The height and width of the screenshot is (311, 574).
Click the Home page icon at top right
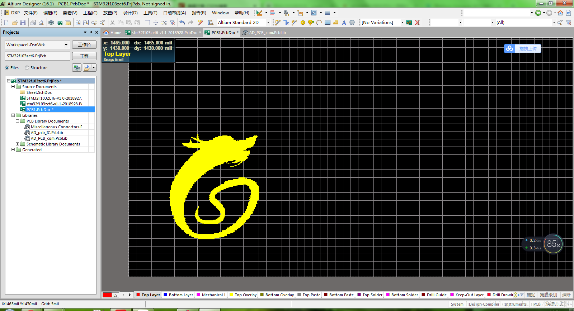click(560, 13)
